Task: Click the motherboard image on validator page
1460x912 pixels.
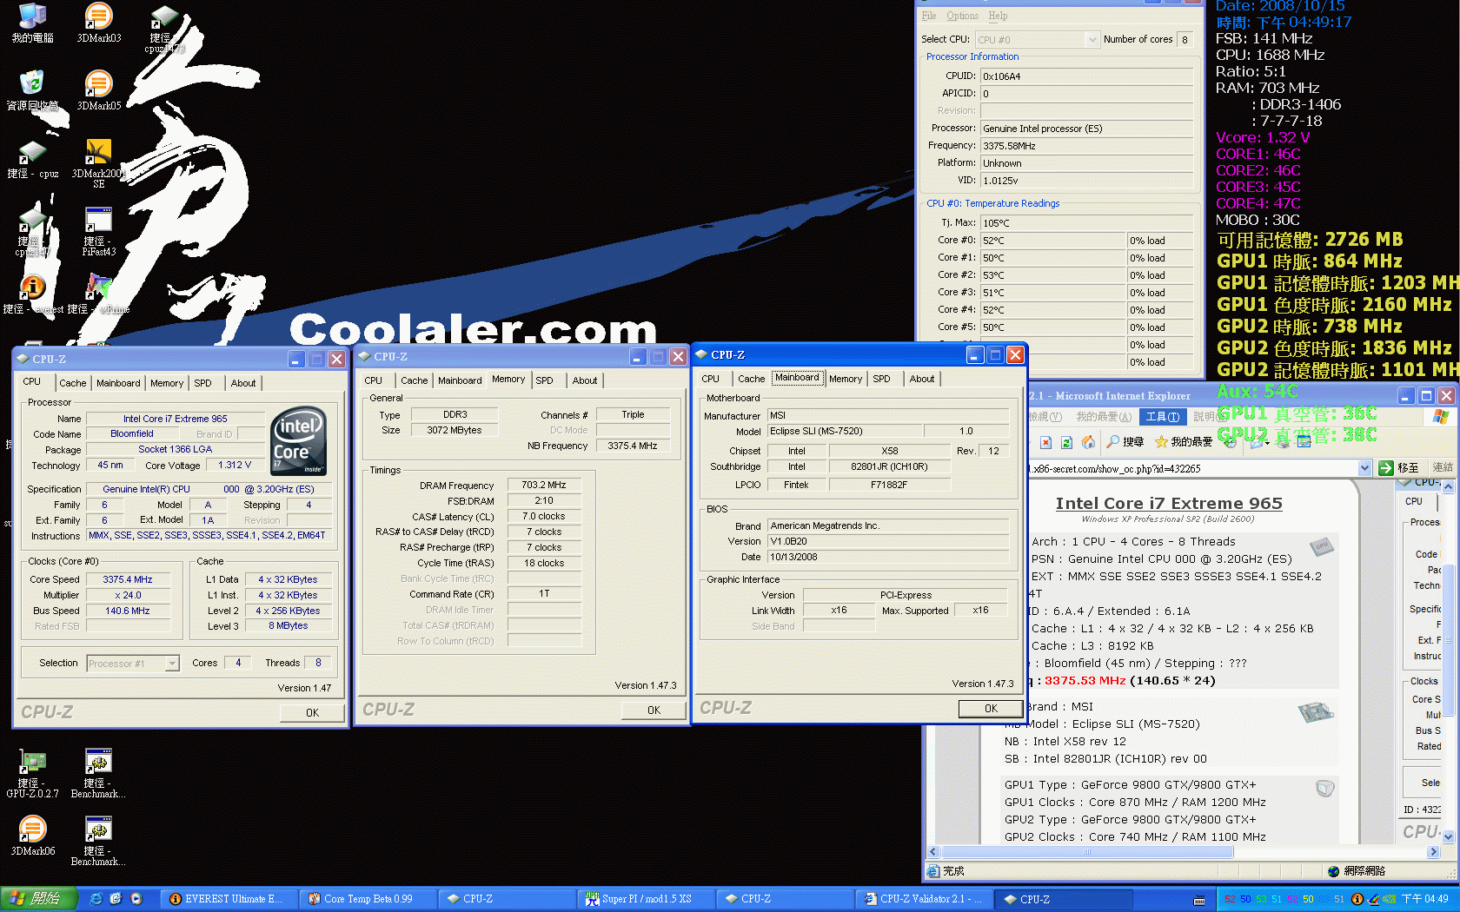Action: coord(1316,712)
